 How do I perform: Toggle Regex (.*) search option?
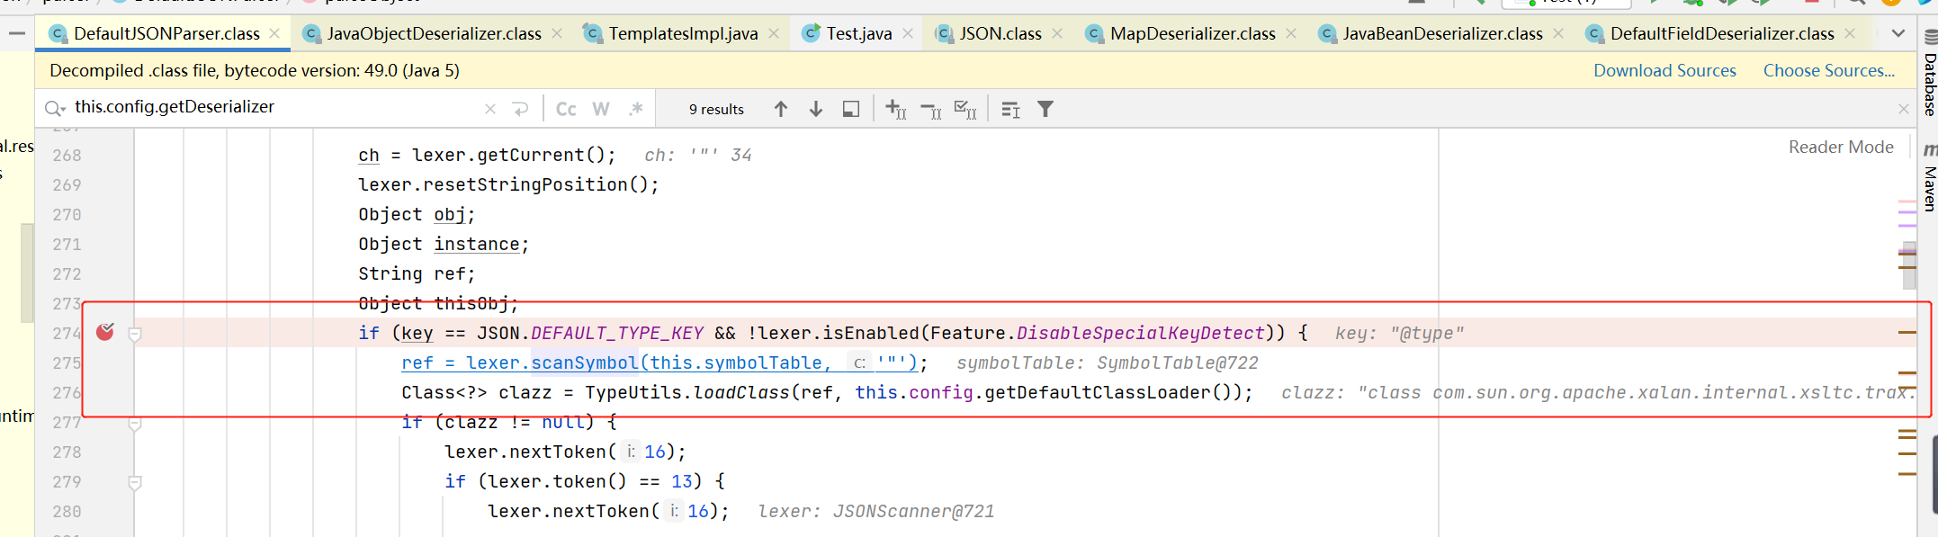(x=636, y=109)
